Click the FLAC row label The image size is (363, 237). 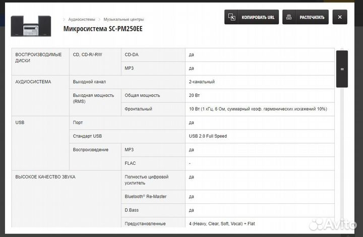[x=130, y=163]
